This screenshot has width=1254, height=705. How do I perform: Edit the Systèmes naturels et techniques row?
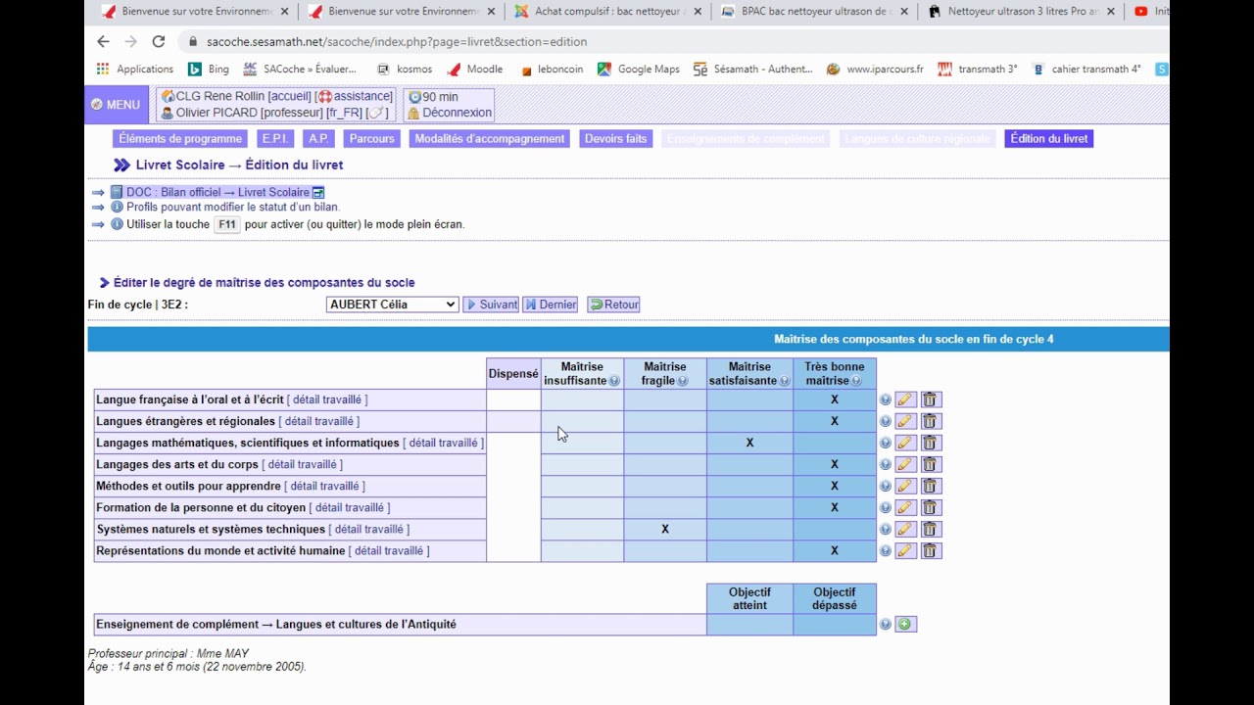click(x=905, y=529)
